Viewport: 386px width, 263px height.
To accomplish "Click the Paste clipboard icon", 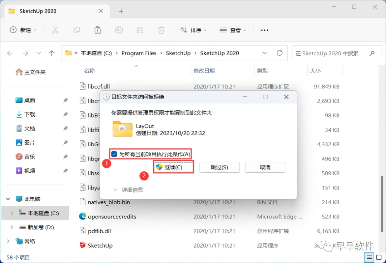I will pyautogui.click(x=98, y=30).
